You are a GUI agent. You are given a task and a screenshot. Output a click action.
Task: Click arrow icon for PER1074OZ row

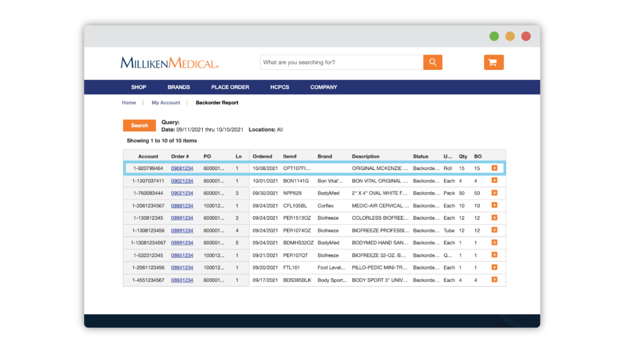[494, 230]
